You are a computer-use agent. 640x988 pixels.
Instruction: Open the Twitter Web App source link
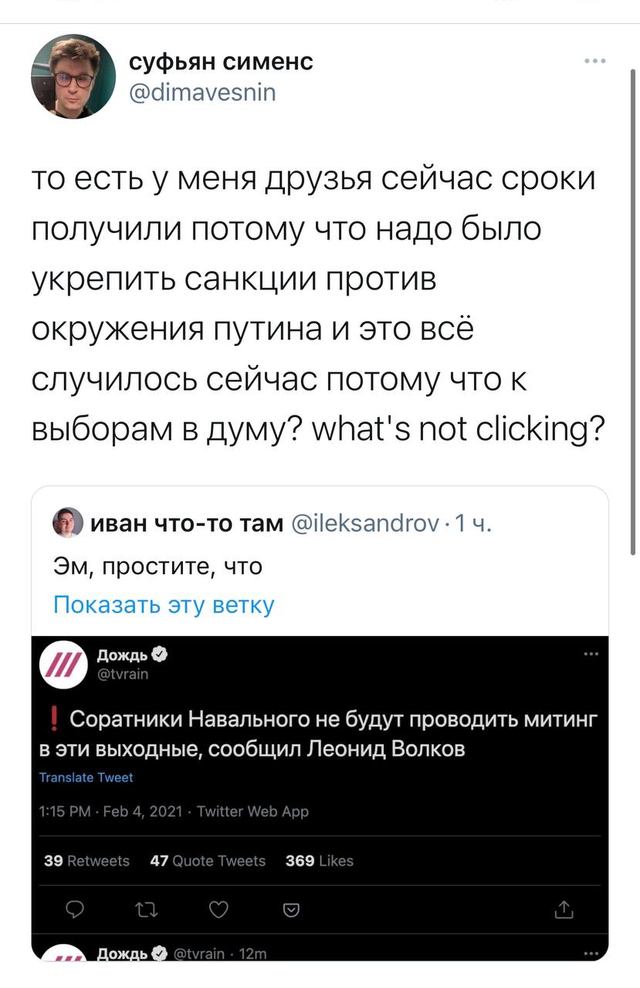coord(252,810)
